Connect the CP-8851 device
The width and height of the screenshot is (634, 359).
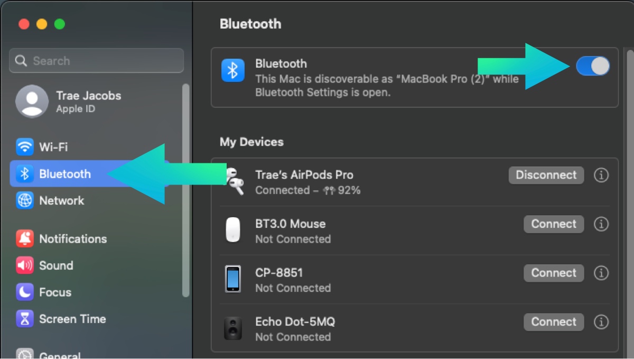pos(553,273)
